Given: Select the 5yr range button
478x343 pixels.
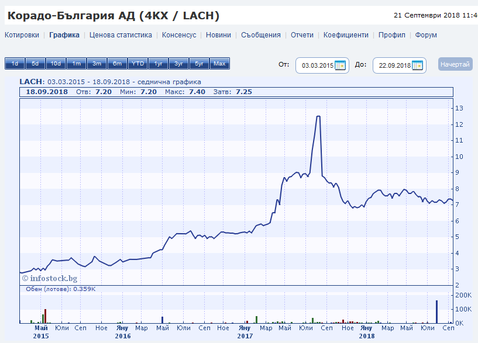Looking at the screenshot, I should click(x=199, y=64).
